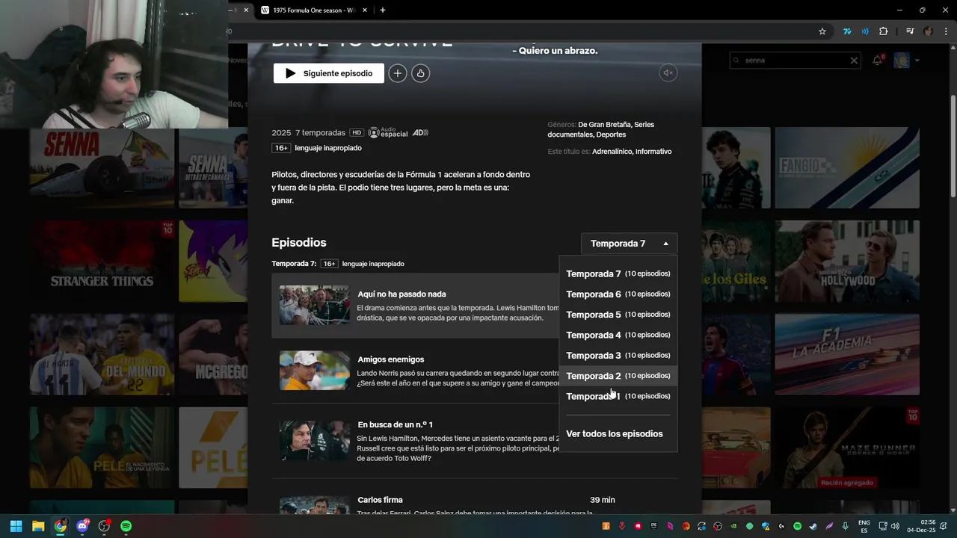The image size is (957, 538).
Task: Open the ENG ES language switcher
Action: (x=864, y=526)
